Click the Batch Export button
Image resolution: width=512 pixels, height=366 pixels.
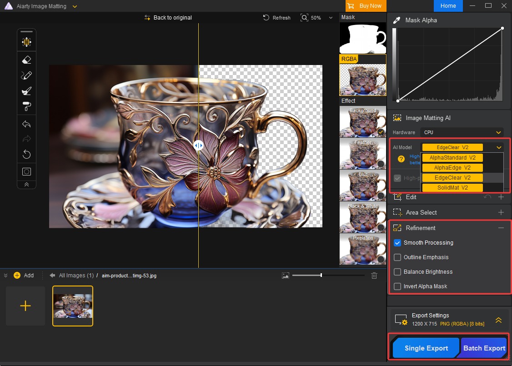484,348
